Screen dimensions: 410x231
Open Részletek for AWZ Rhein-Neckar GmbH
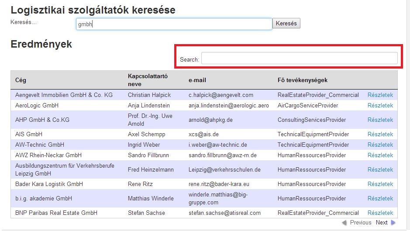pyautogui.click(x=380, y=155)
